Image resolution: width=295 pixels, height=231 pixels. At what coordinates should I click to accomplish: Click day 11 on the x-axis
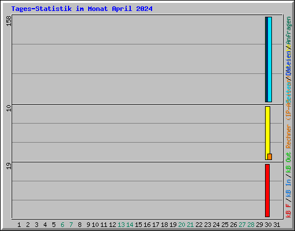(104, 225)
